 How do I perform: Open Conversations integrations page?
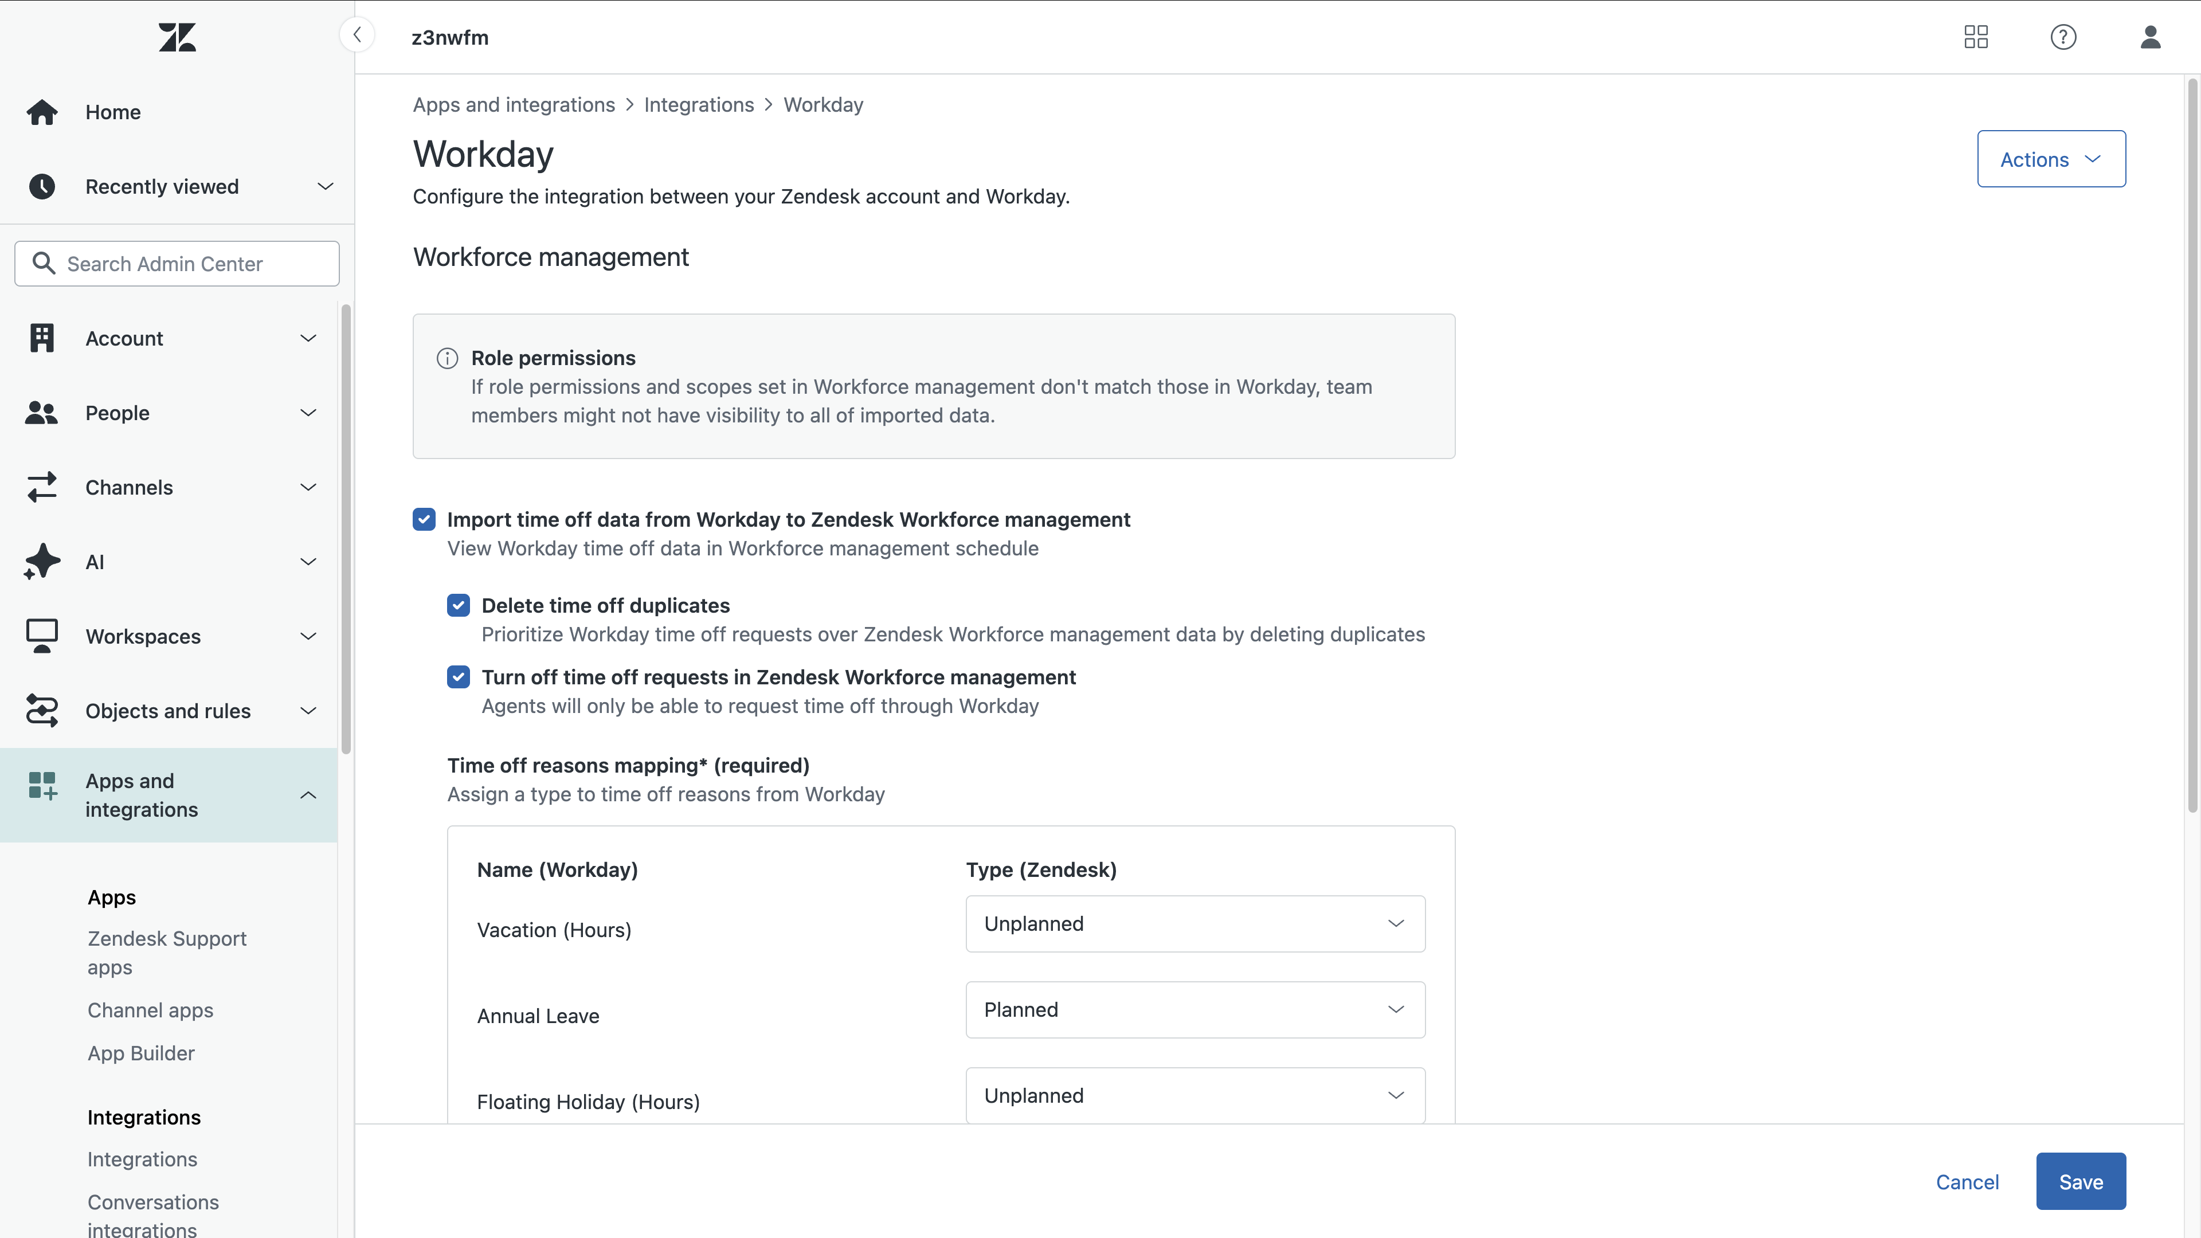153,1215
